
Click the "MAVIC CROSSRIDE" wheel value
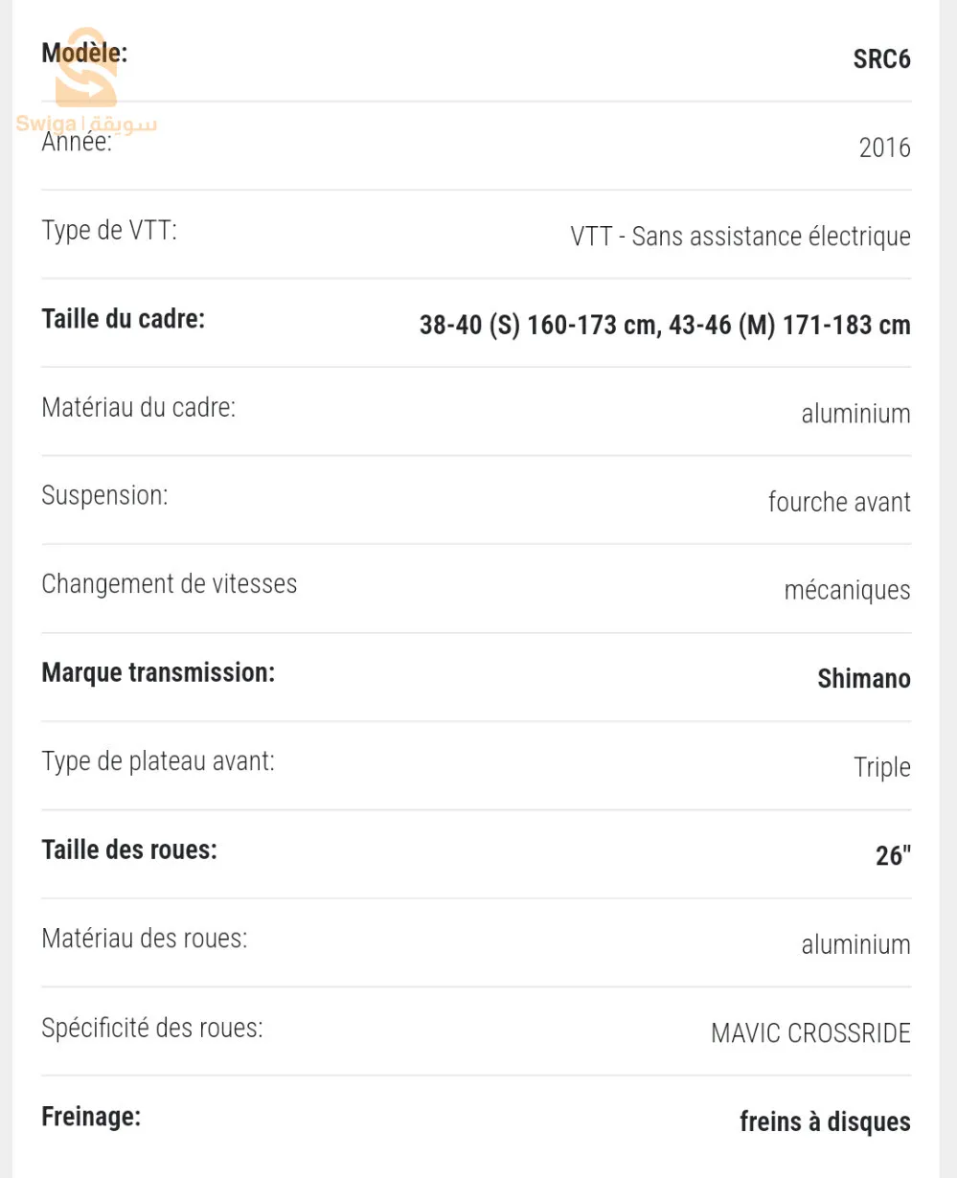click(810, 1033)
